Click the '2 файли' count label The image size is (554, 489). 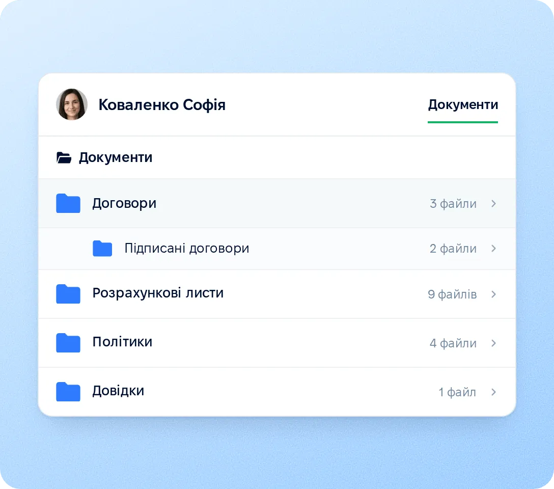coord(453,249)
